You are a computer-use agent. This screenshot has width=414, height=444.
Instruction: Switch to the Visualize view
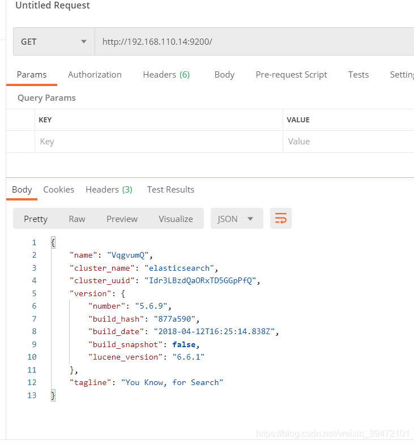pos(176,219)
